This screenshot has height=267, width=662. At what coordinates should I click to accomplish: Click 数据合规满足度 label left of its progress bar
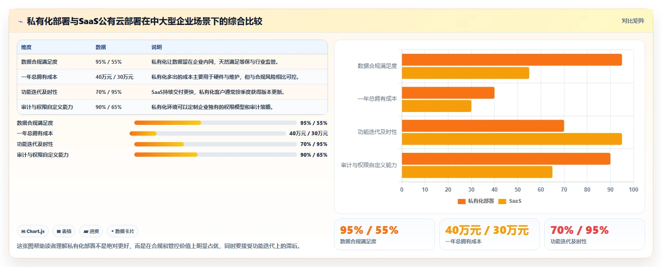(35, 123)
